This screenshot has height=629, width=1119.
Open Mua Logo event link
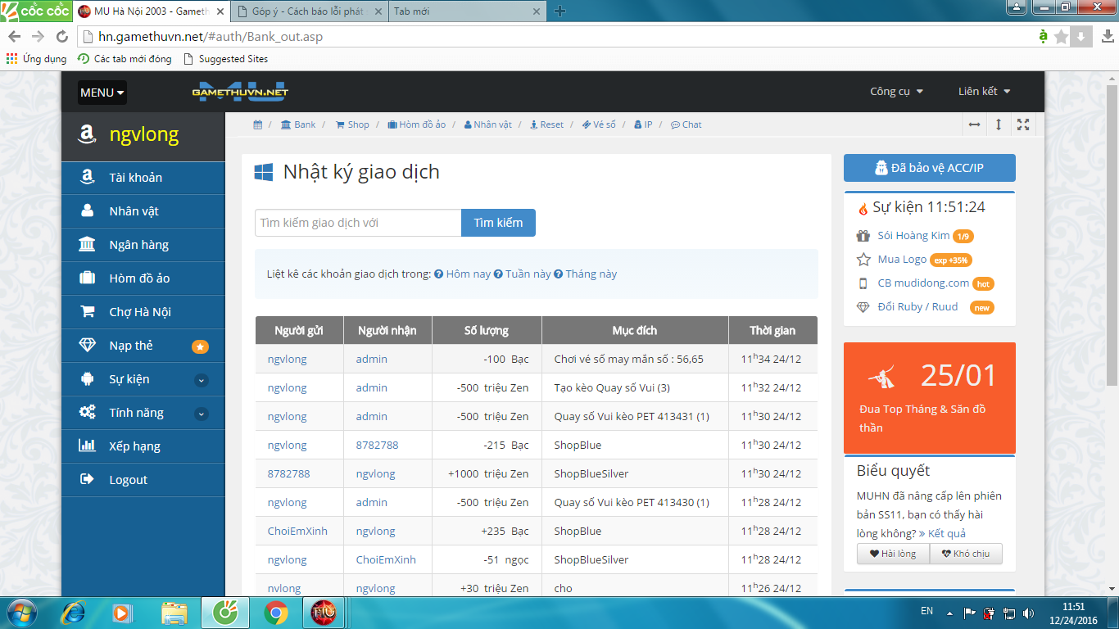pyautogui.click(x=902, y=260)
